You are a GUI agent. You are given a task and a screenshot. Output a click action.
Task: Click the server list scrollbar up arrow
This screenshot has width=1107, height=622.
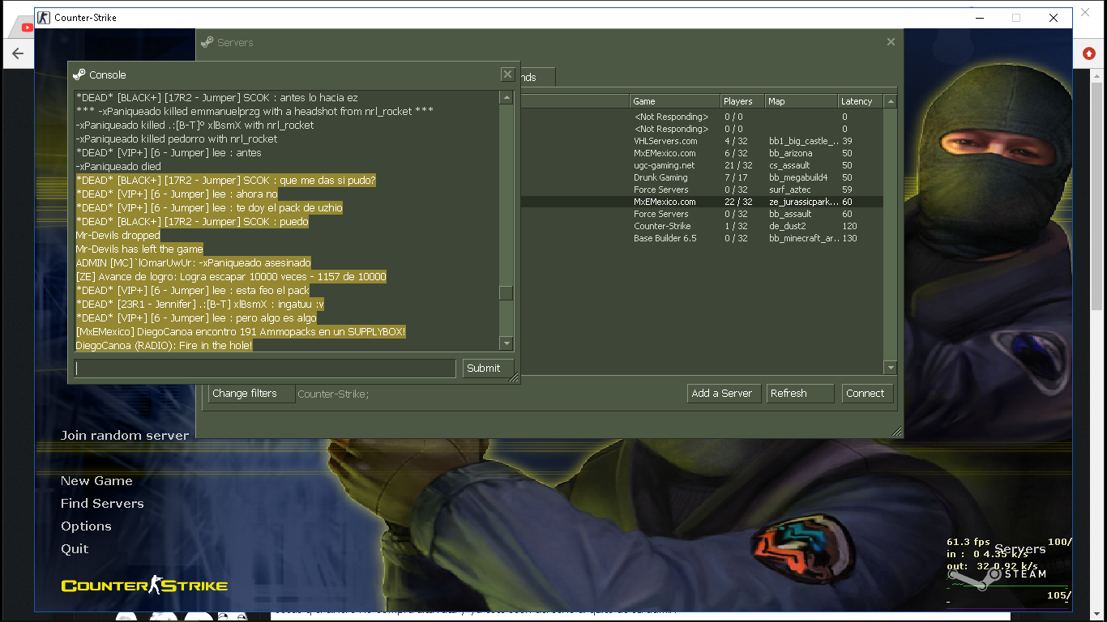pos(891,102)
